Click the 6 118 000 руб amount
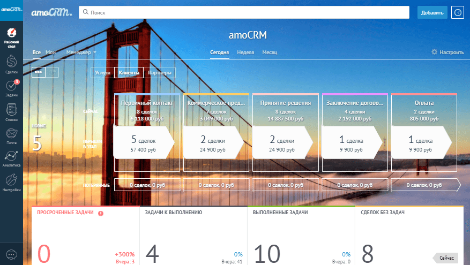The height and width of the screenshot is (265, 470). (147, 118)
